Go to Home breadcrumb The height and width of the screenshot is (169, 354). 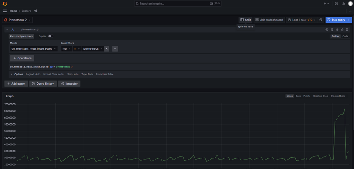tap(13, 11)
